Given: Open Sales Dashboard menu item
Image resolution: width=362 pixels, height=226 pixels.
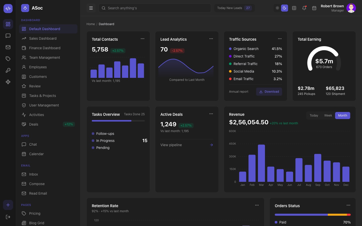Looking at the screenshot, I should click(48, 38).
